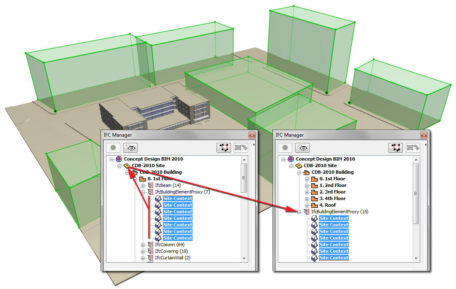Select 'CDB-2010 Building' in right window
456x289 pixels.
(x=333, y=172)
